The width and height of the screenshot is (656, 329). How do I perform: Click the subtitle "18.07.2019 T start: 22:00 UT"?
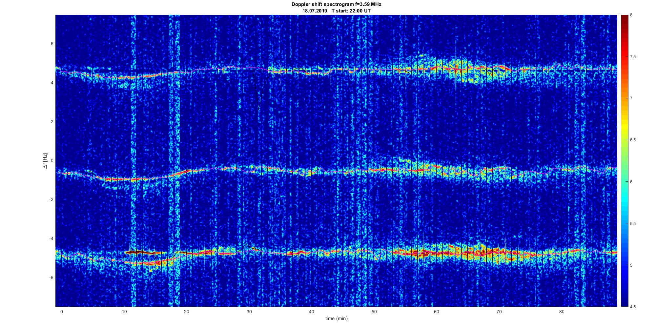336,11
